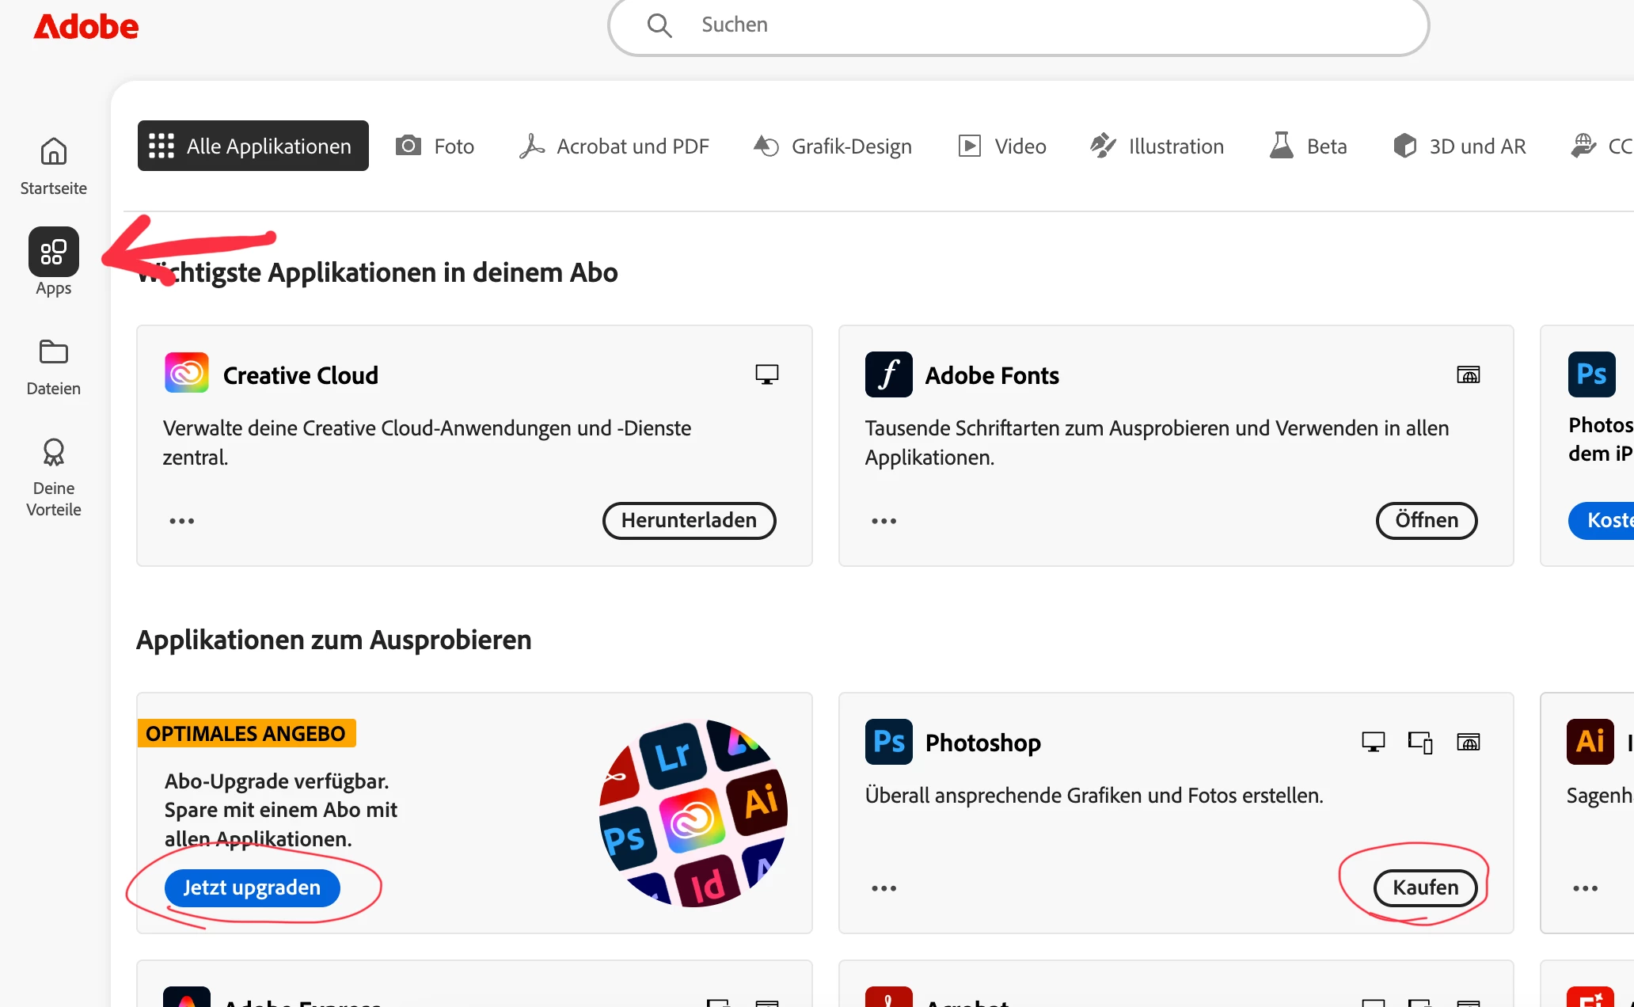Click the Adobe logo
1634x1007 pixels.
[85, 27]
